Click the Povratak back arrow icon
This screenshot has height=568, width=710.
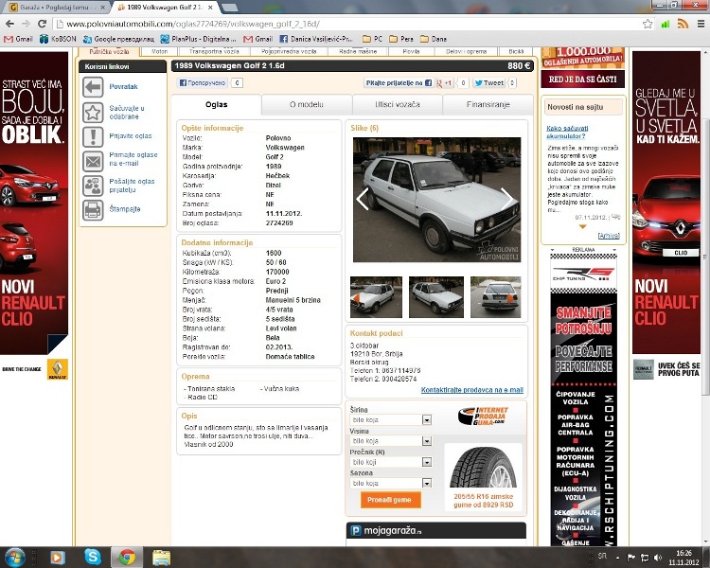point(93,87)
